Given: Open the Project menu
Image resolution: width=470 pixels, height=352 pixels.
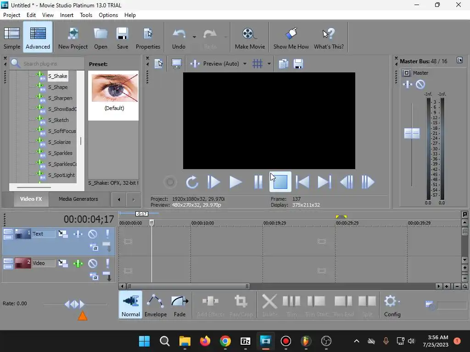Looking at the screenshot, I should pyautogui.click(x=11, y=15).
